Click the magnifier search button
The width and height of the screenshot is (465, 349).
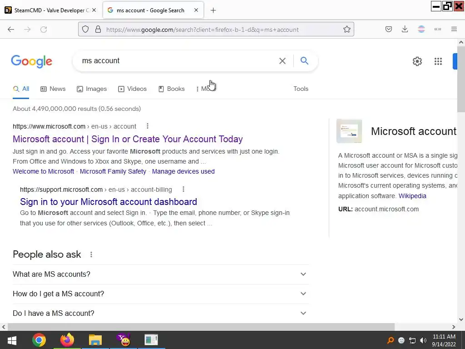coord(304,61)
